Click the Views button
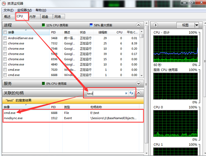206x156 pixels. pos(186,25)
